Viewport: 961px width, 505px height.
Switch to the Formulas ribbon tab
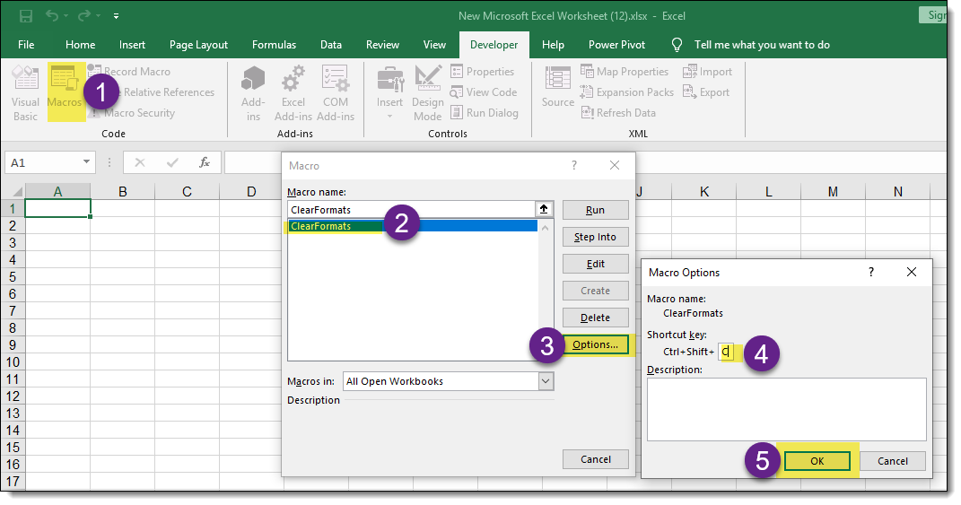click(274, 45)
